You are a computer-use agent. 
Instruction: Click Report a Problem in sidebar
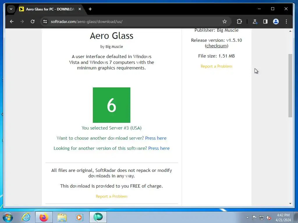click(x=217, y=66)
